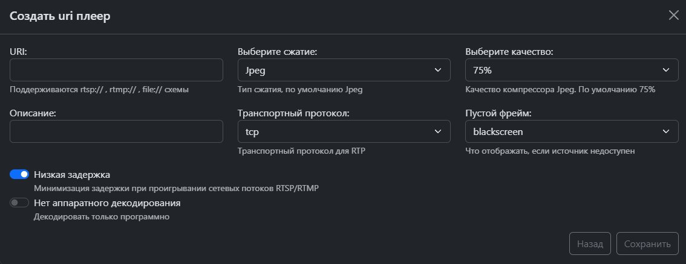This screenshot has width=686, height=264.
Task: Open the Транспортный протокол dropdown showing tcp
Action: click(344, 131)
